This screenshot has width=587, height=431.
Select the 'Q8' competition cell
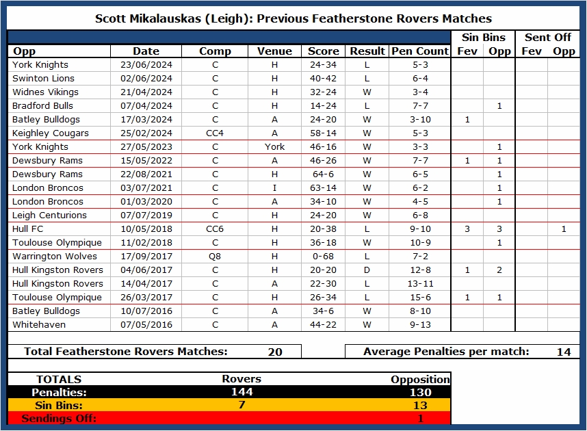215,257
